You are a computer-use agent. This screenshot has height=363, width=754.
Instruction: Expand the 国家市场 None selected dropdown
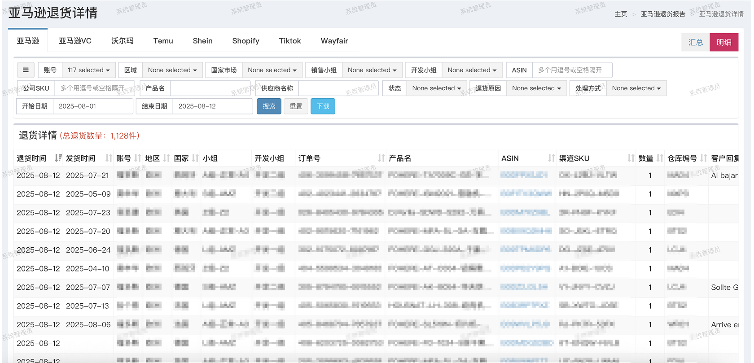tap(272, 70)
